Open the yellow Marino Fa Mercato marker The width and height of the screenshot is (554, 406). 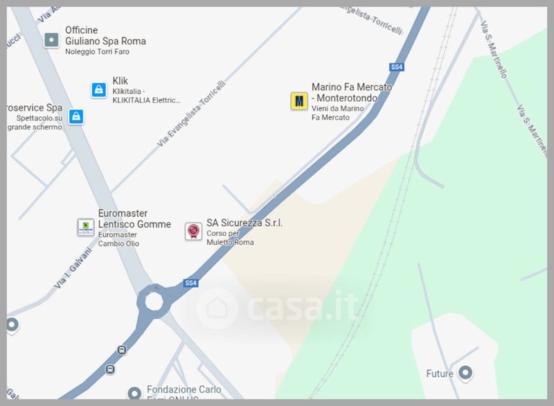299,101
